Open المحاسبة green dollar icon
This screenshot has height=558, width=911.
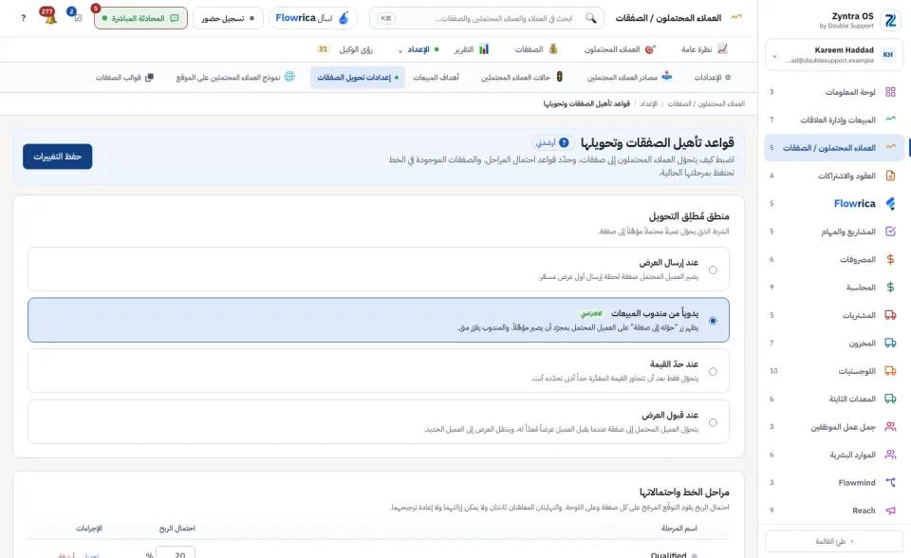point(890,288)
